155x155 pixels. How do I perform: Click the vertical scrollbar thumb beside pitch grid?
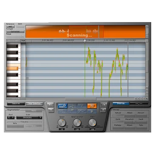[147, 66]
